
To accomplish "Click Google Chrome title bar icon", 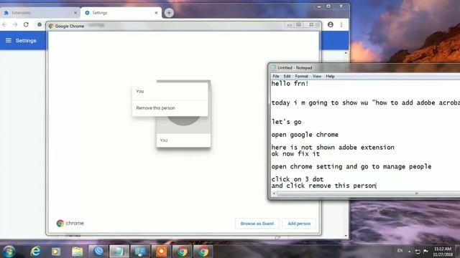I will click(x=51, y=26).
